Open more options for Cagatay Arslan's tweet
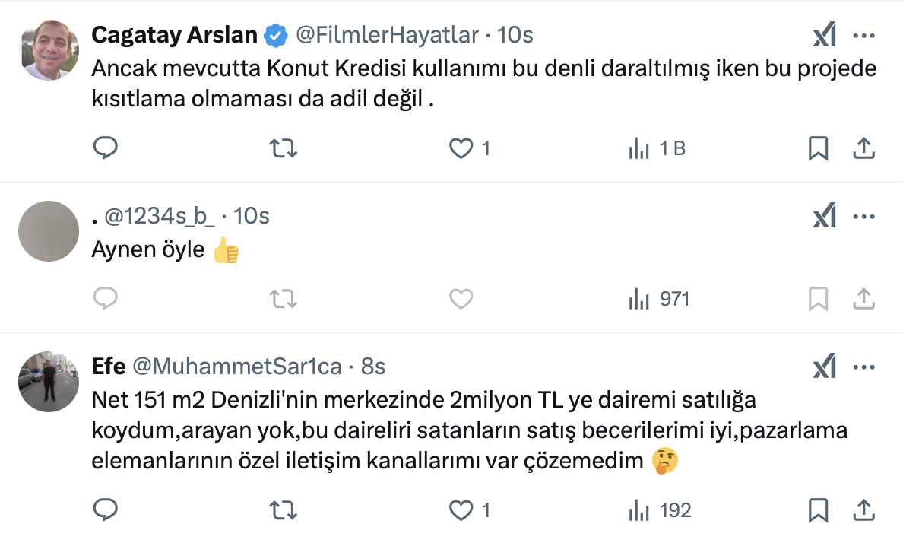Screen dimensions: 903x543 coord(864,35)
